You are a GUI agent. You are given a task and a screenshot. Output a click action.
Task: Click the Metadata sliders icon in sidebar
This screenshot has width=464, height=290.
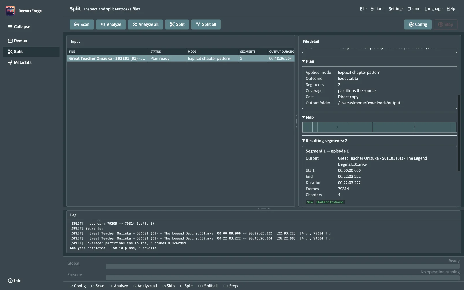10,63
